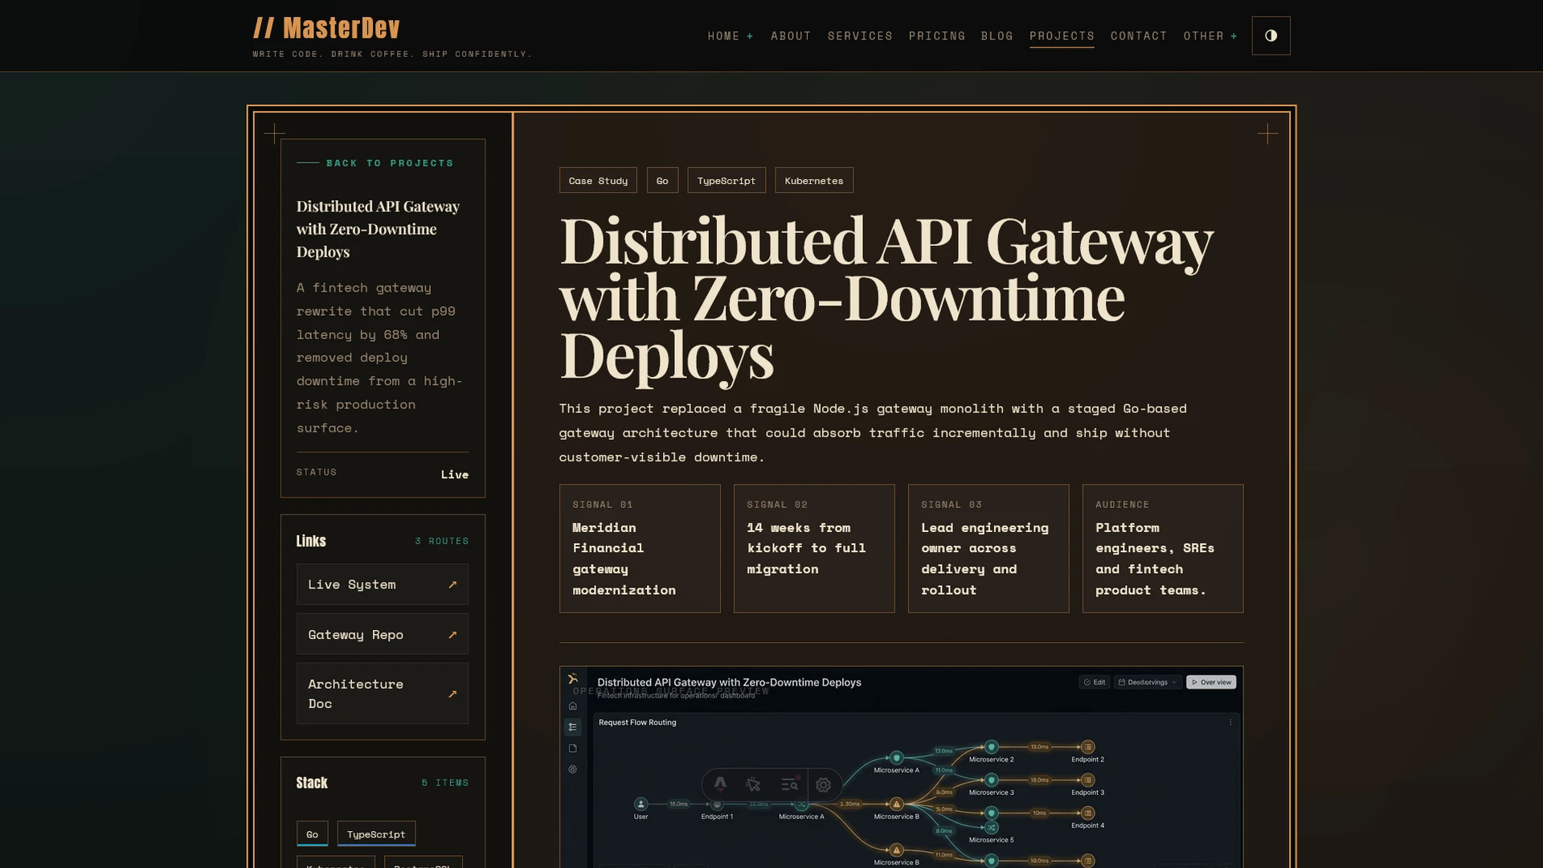Open the document icon in preview sidebar
Screen dimensions: 1543x868
(x=573, y=748)
